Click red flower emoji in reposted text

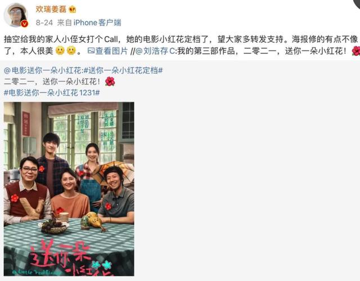pyautogui.click(x=110, y=81)
